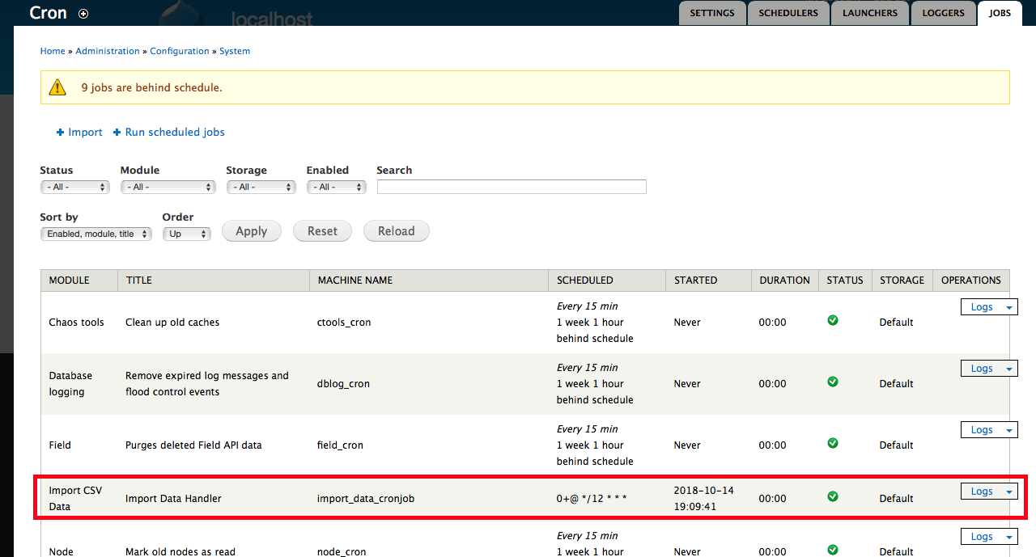This screenshot has height=557, width=1036.
Task: Click the Reload button
Action: 396,230
